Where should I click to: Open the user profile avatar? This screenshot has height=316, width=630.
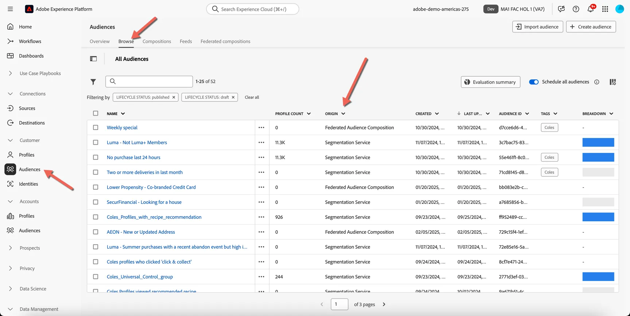(x=620, y=9)
